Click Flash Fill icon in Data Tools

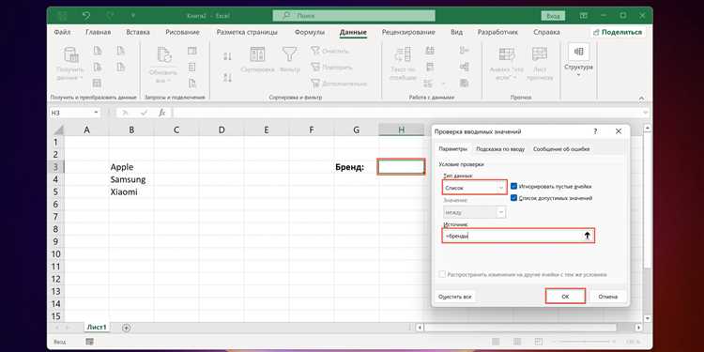click(430, 51)
